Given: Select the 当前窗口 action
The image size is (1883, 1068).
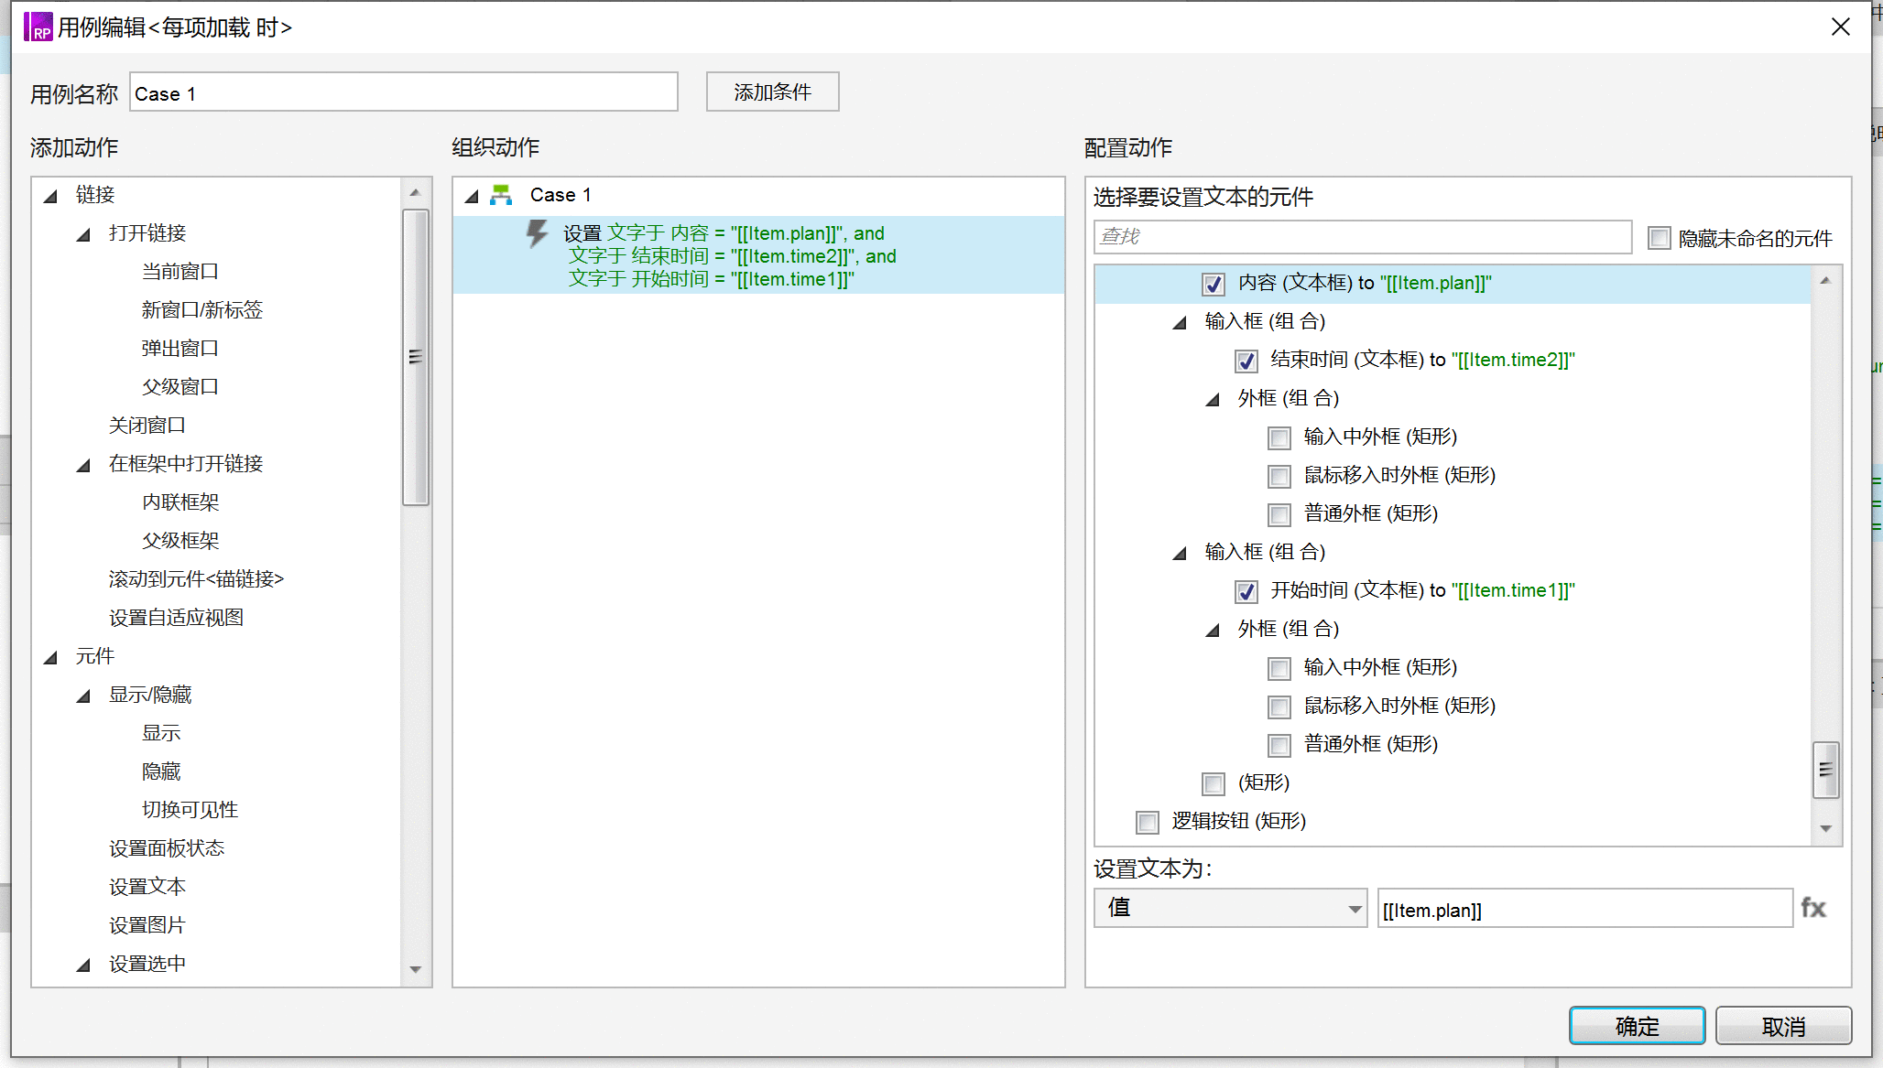Looking at the screenshot, I should coord(180,272).
